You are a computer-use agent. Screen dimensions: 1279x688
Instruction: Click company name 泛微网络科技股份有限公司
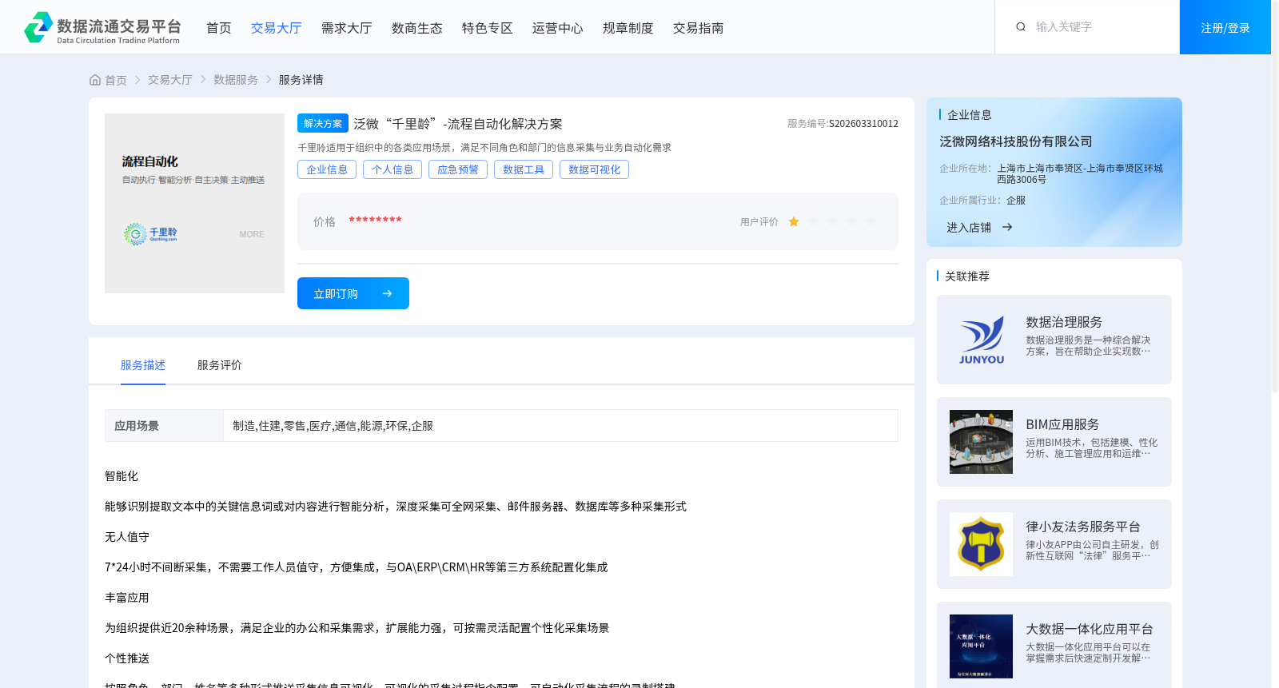pos(1016,141)
